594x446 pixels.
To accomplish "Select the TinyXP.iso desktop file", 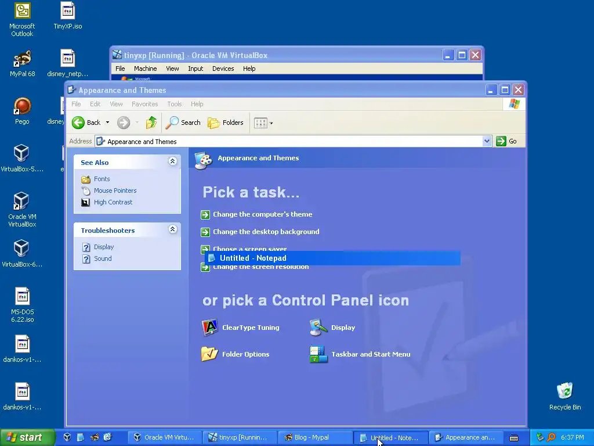I will (68, 16).
